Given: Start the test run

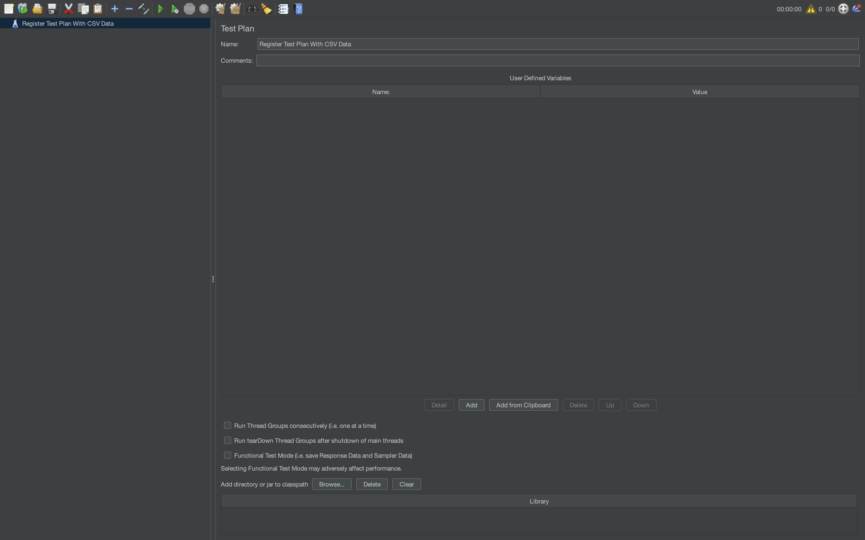Looking at the screenshot, I should [160, 8].
